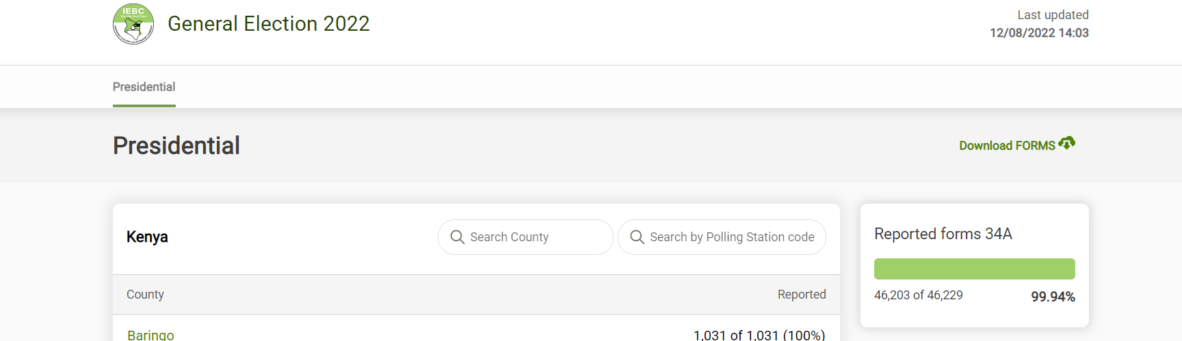1182x341 pixels.
Task: Click the cloud download icon
Action: point(1066,144)
